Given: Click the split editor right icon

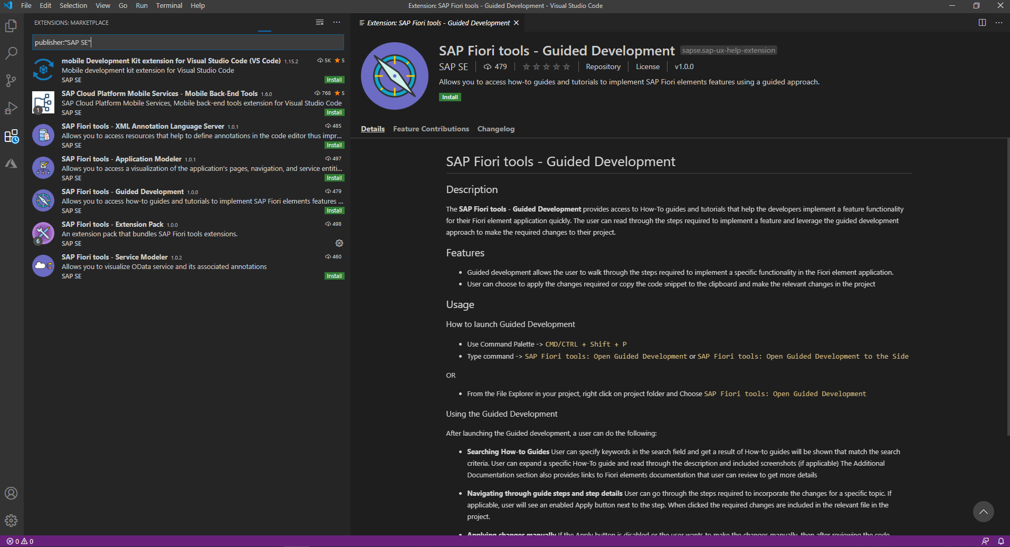Looking at the screenshot, I should coord(982,23).
